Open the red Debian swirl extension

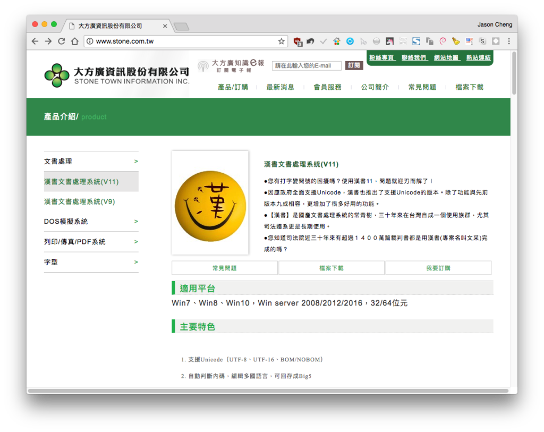[443, 41]
